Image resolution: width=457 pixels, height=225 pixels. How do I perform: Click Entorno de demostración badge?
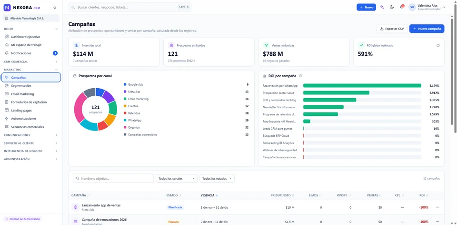click(22, 219)
